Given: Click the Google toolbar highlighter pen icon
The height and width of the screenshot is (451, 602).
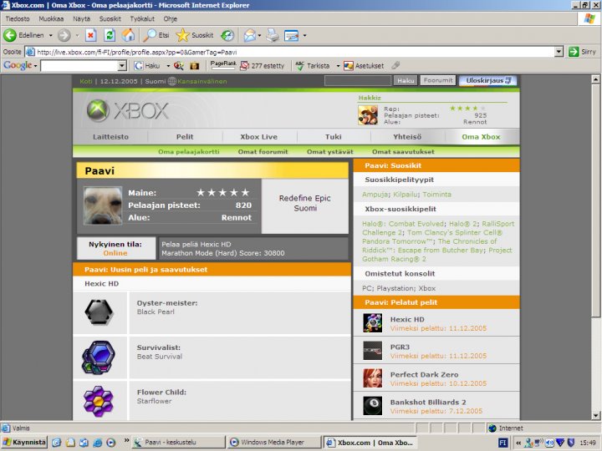Looking at the screenshot, I should (395, 65).
